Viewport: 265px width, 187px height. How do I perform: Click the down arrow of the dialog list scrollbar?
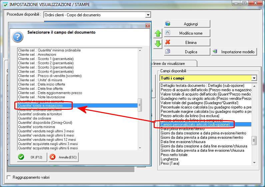[x=140, y=148]
